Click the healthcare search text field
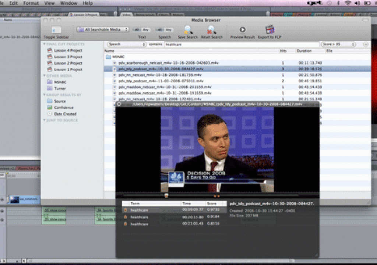The height and width of the screenshot is (265, 377). click(242, 45)
